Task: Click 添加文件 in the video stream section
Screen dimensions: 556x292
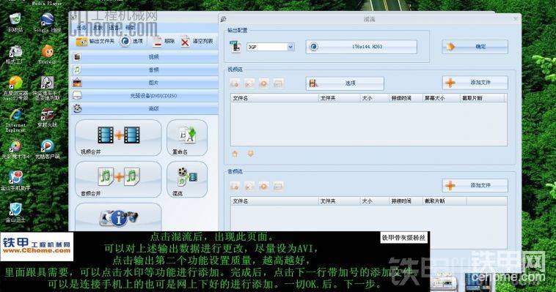Action: pos(475,83)
